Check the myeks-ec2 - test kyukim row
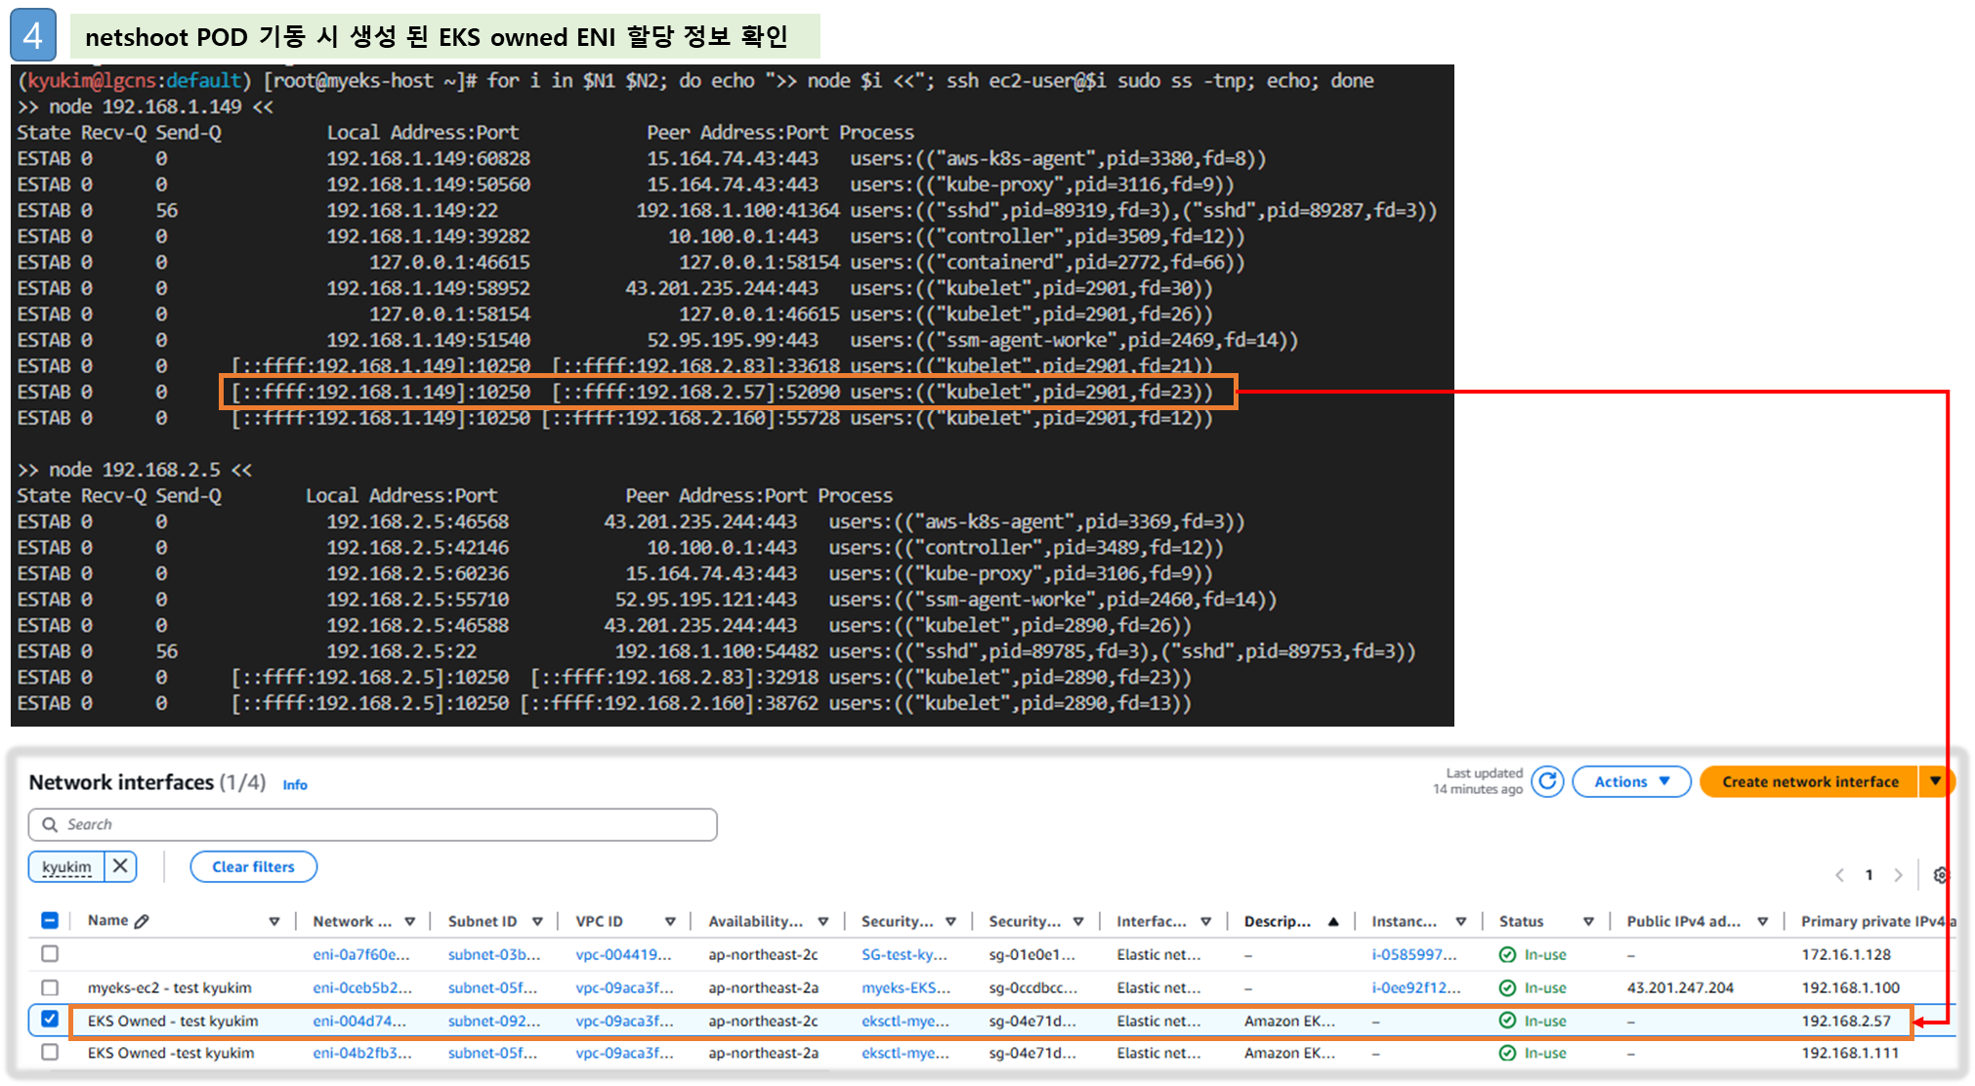 (x=50, y=987)
